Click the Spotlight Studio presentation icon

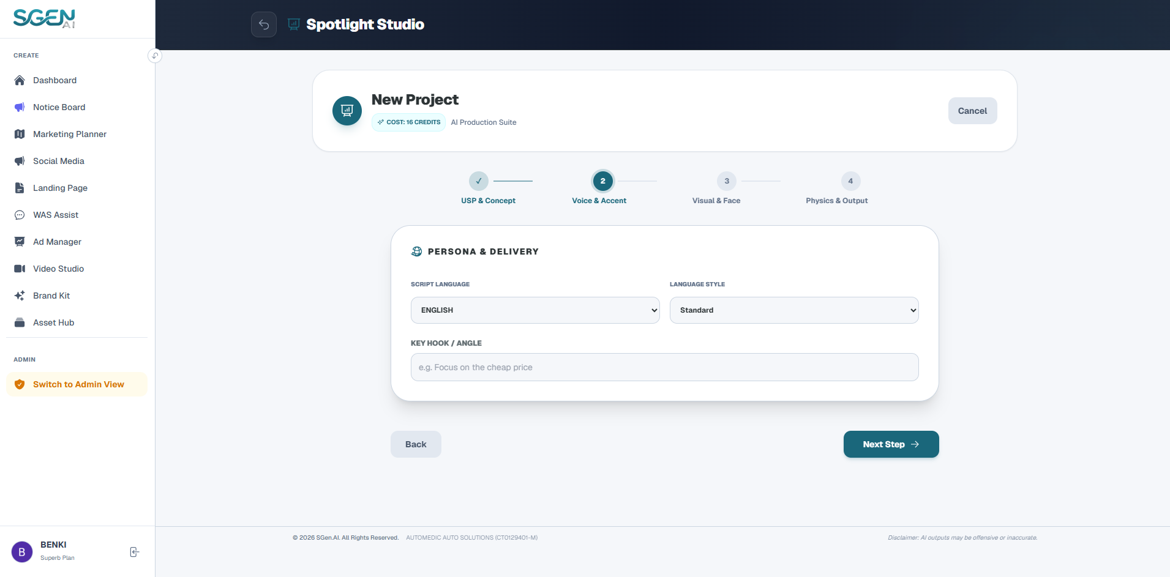[294, 24]
